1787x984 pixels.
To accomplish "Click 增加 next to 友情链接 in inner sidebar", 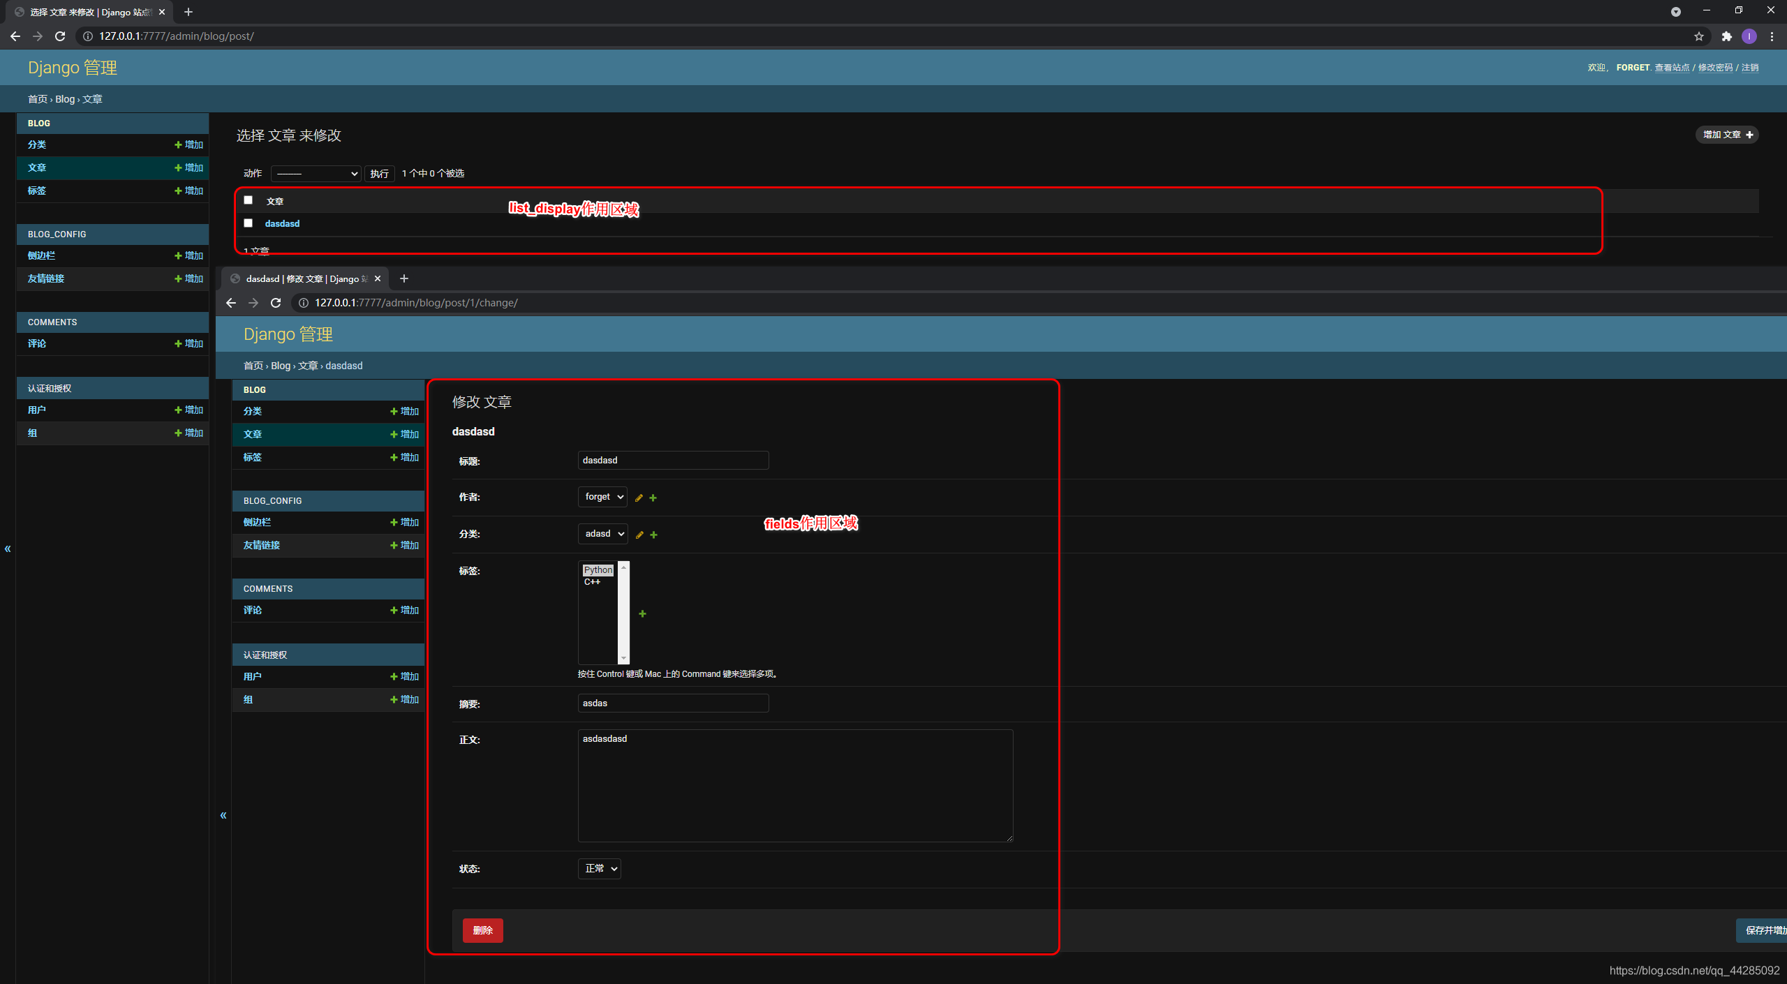I will click(x=404, y=545).
